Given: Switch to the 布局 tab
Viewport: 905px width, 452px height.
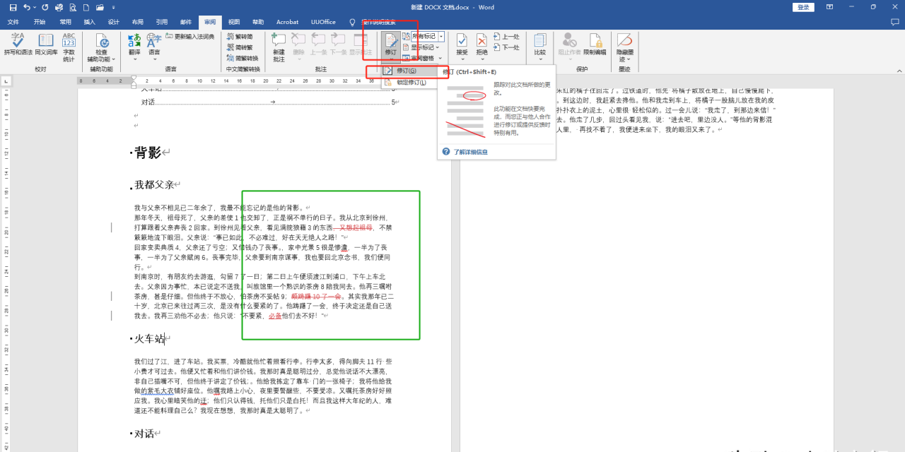Looking at the screenshot, I should (x=137, y=22).
